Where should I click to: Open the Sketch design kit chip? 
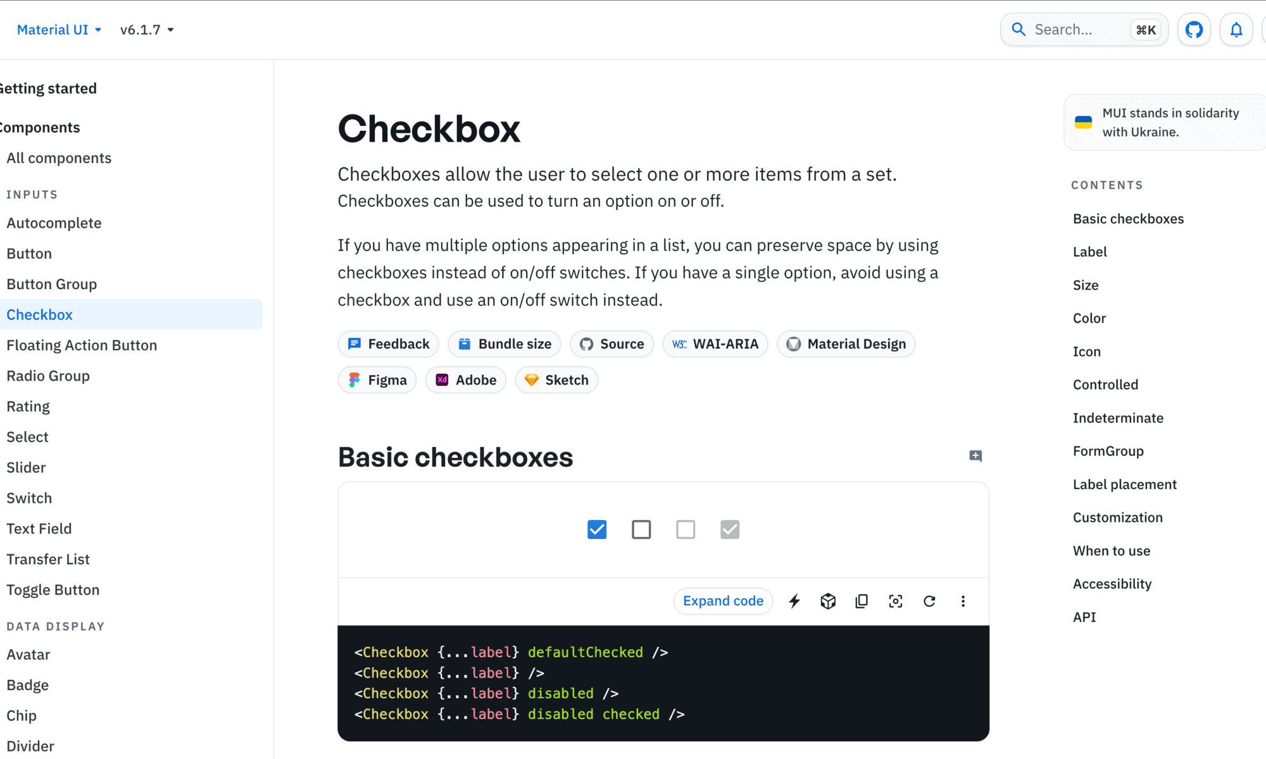pyautogui.click(x=556, y=380)
